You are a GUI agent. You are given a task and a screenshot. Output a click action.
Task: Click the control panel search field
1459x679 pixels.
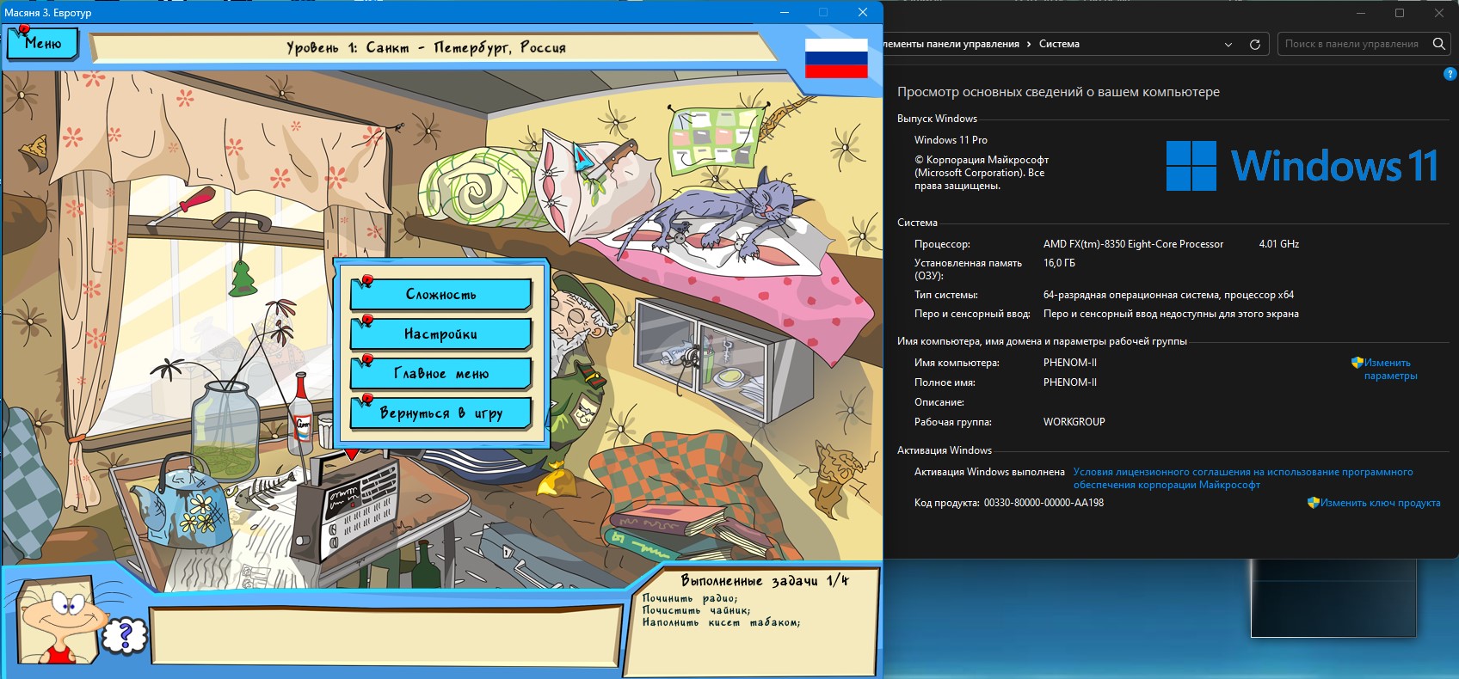point(1351,44)
